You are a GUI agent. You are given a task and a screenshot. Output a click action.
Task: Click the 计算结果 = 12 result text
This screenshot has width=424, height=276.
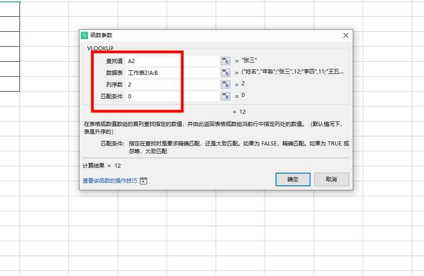pyautogui.click(x=98, y=165)
